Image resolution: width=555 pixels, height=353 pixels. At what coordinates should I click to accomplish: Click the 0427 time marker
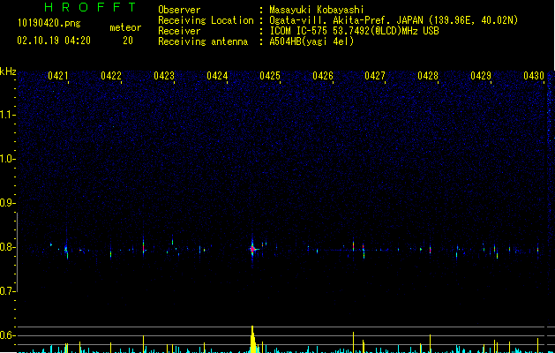click(375, 76)
